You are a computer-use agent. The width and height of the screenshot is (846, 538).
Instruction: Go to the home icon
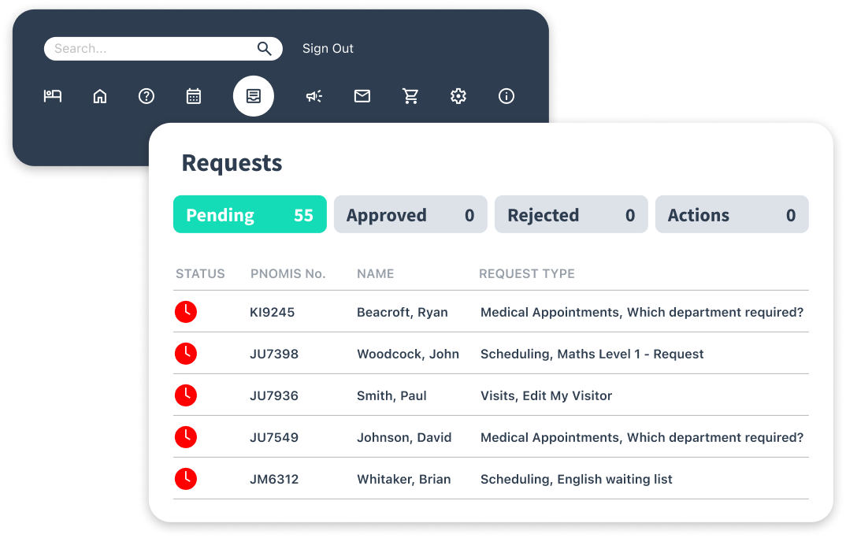pyautogui.click(x=100, y=96)
